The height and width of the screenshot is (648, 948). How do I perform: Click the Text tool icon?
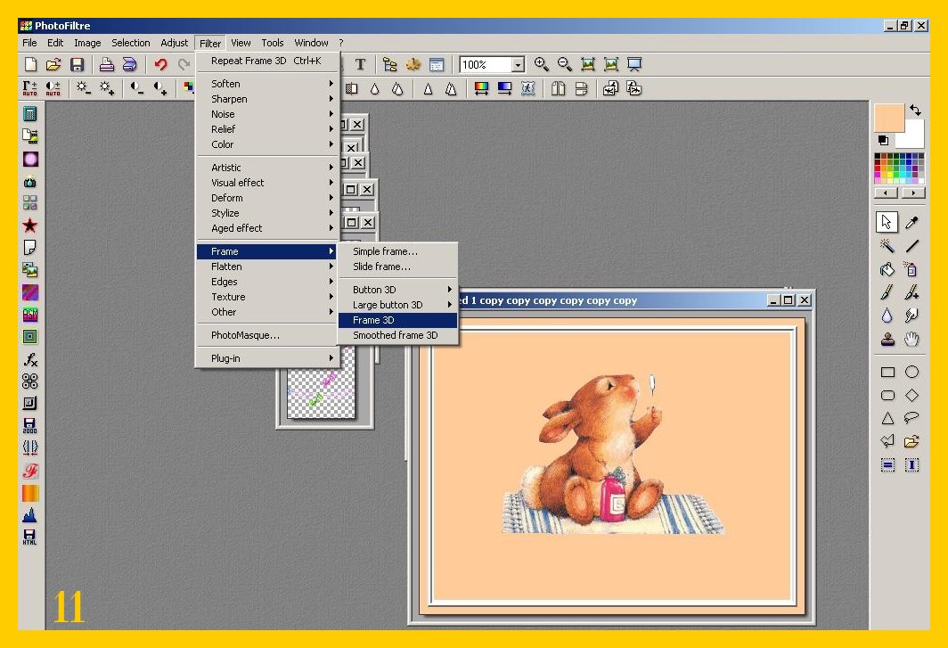360,64
